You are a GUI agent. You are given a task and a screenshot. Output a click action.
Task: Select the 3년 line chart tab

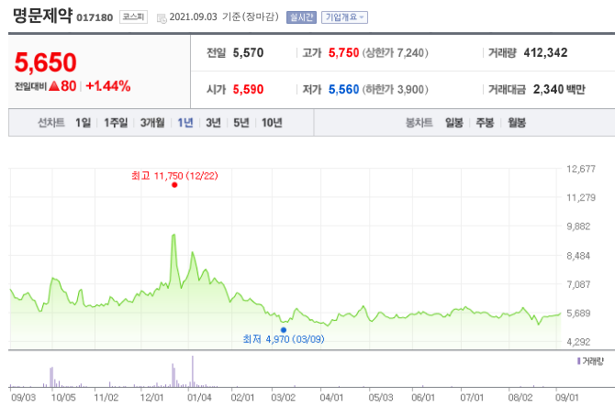point(213,123)
